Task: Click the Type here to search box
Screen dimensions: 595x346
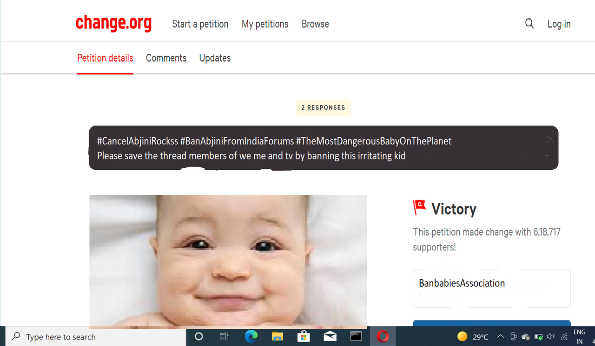Action: click(95, 337)
